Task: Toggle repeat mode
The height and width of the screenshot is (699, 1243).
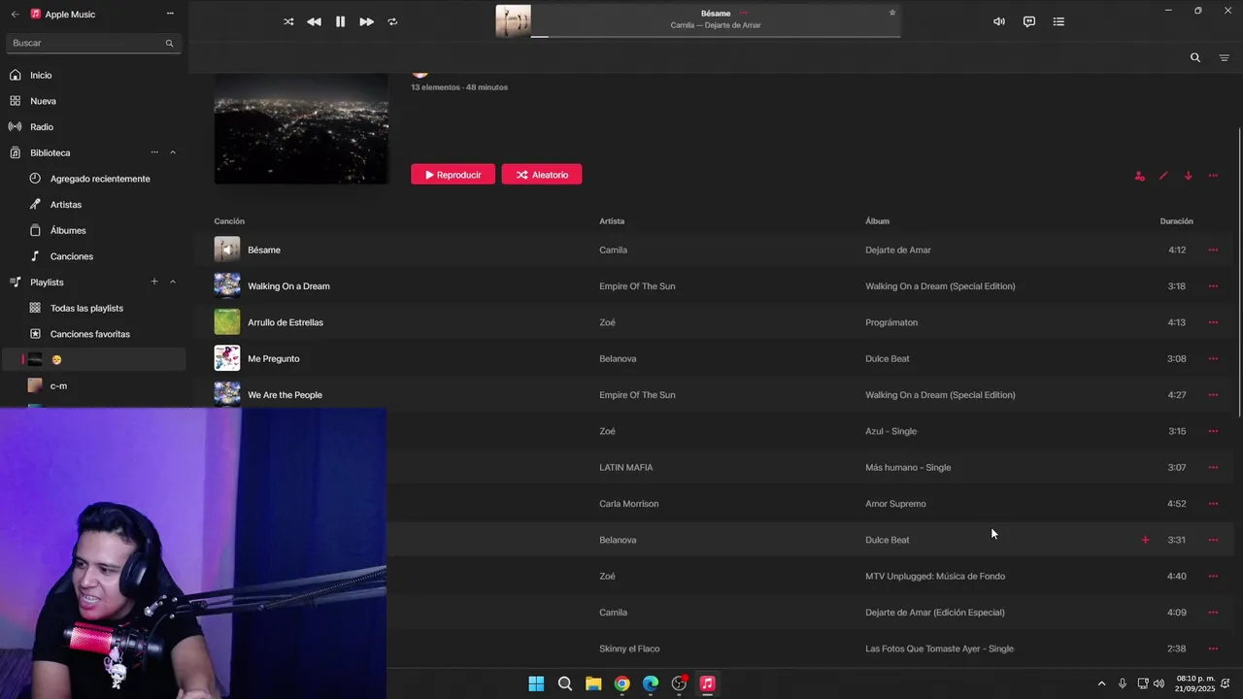Action: click(392, 21)
